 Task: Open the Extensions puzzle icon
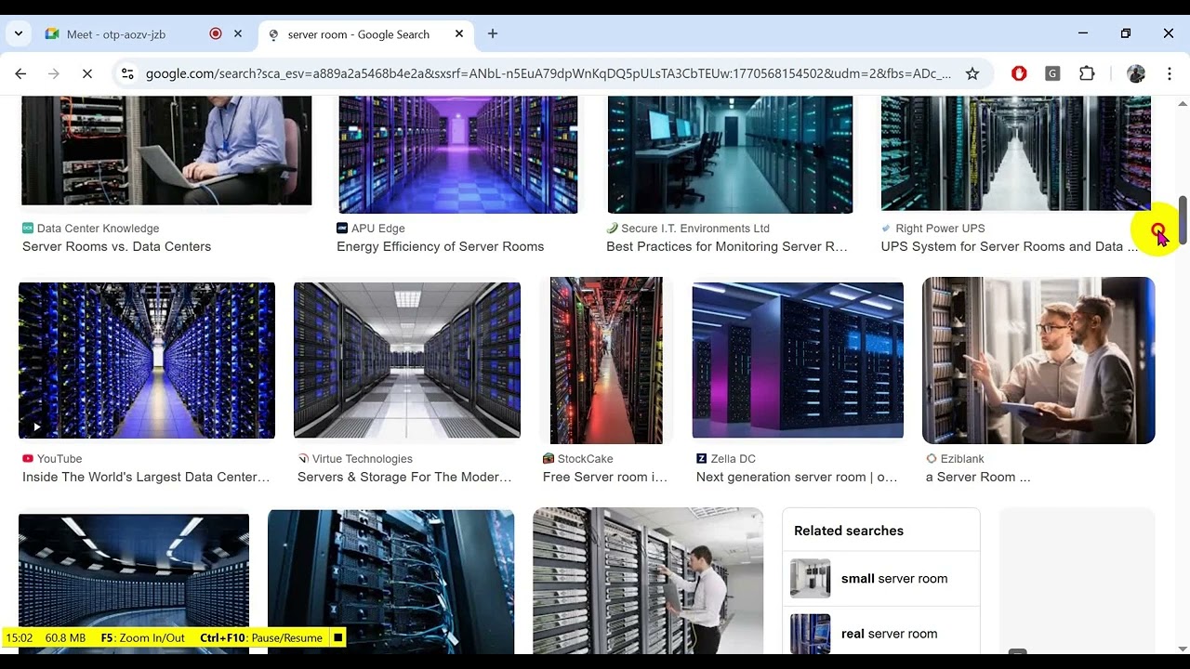pos(1087,73)
